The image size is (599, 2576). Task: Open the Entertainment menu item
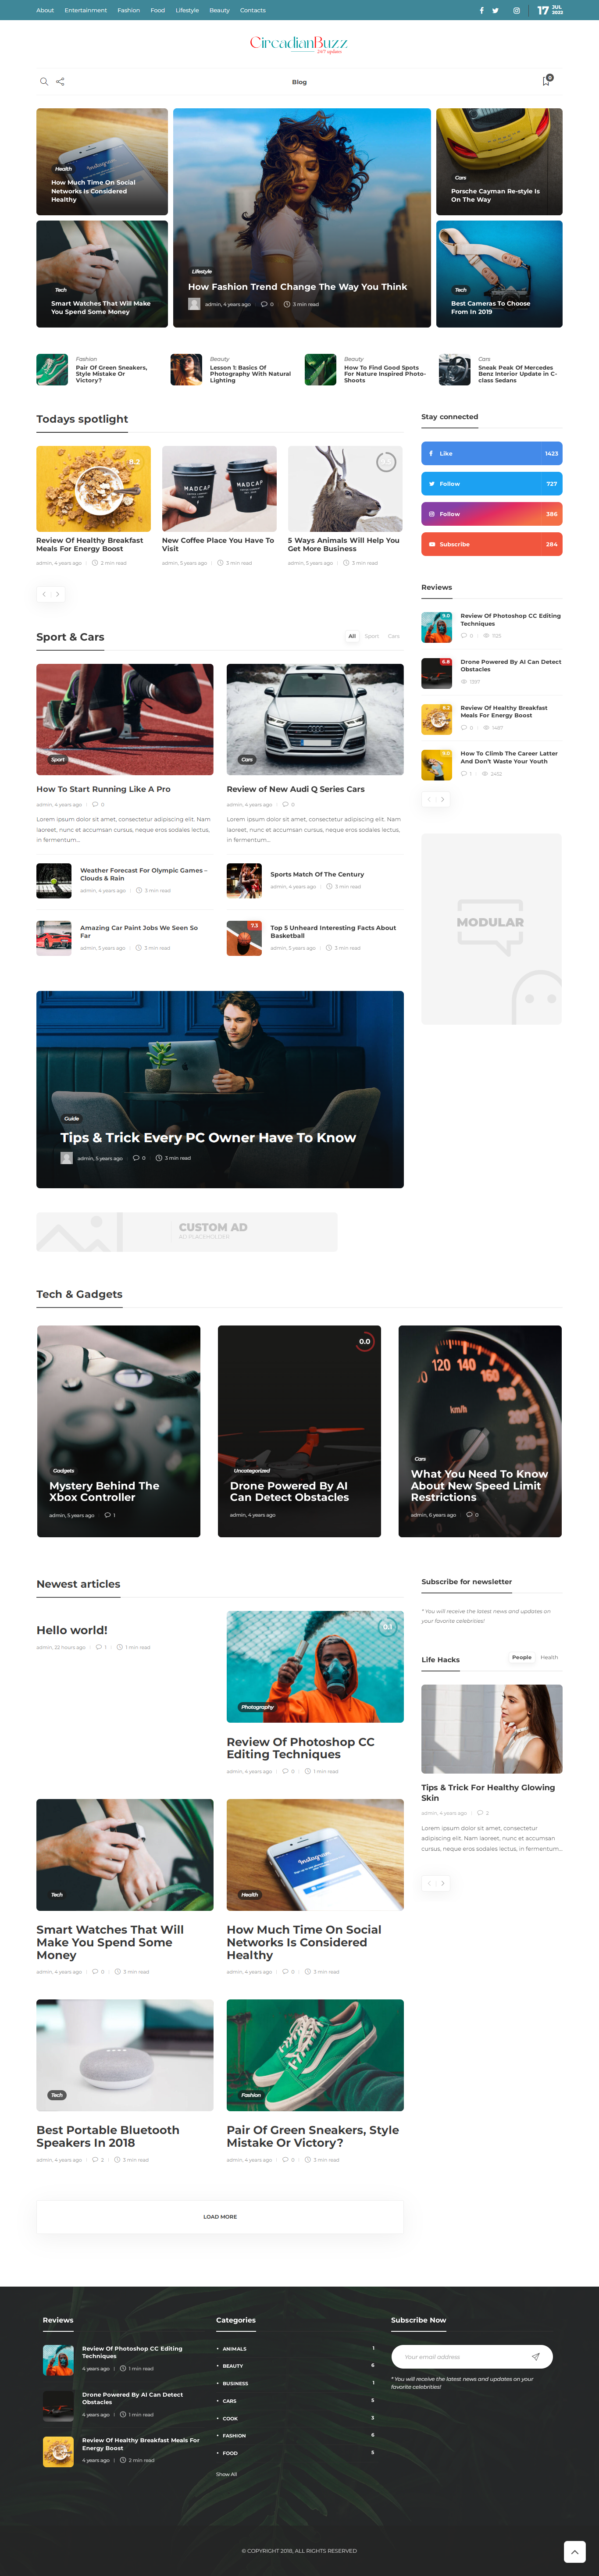coord(85,10)
